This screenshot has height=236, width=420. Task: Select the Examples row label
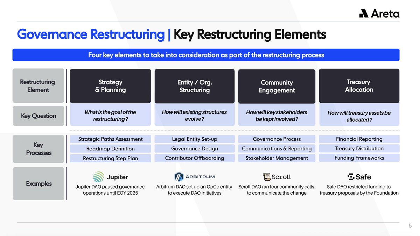(x=38, y=184)
